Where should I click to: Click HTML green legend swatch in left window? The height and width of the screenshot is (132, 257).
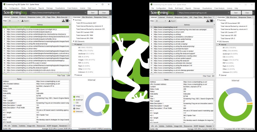(74, 97)
